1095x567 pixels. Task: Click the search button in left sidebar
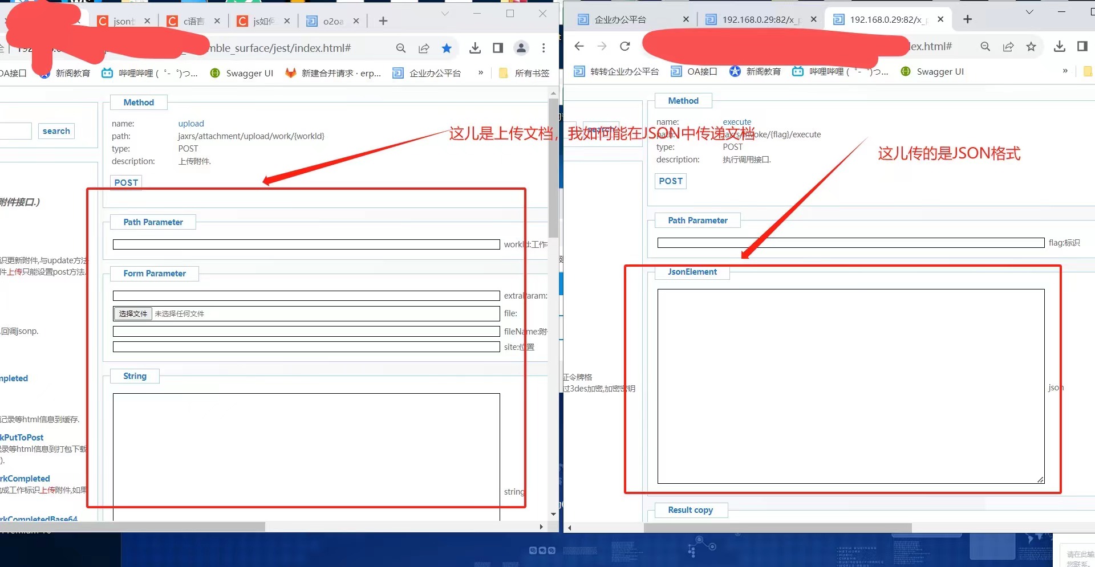pyautogui.click(x=56, y=131)
